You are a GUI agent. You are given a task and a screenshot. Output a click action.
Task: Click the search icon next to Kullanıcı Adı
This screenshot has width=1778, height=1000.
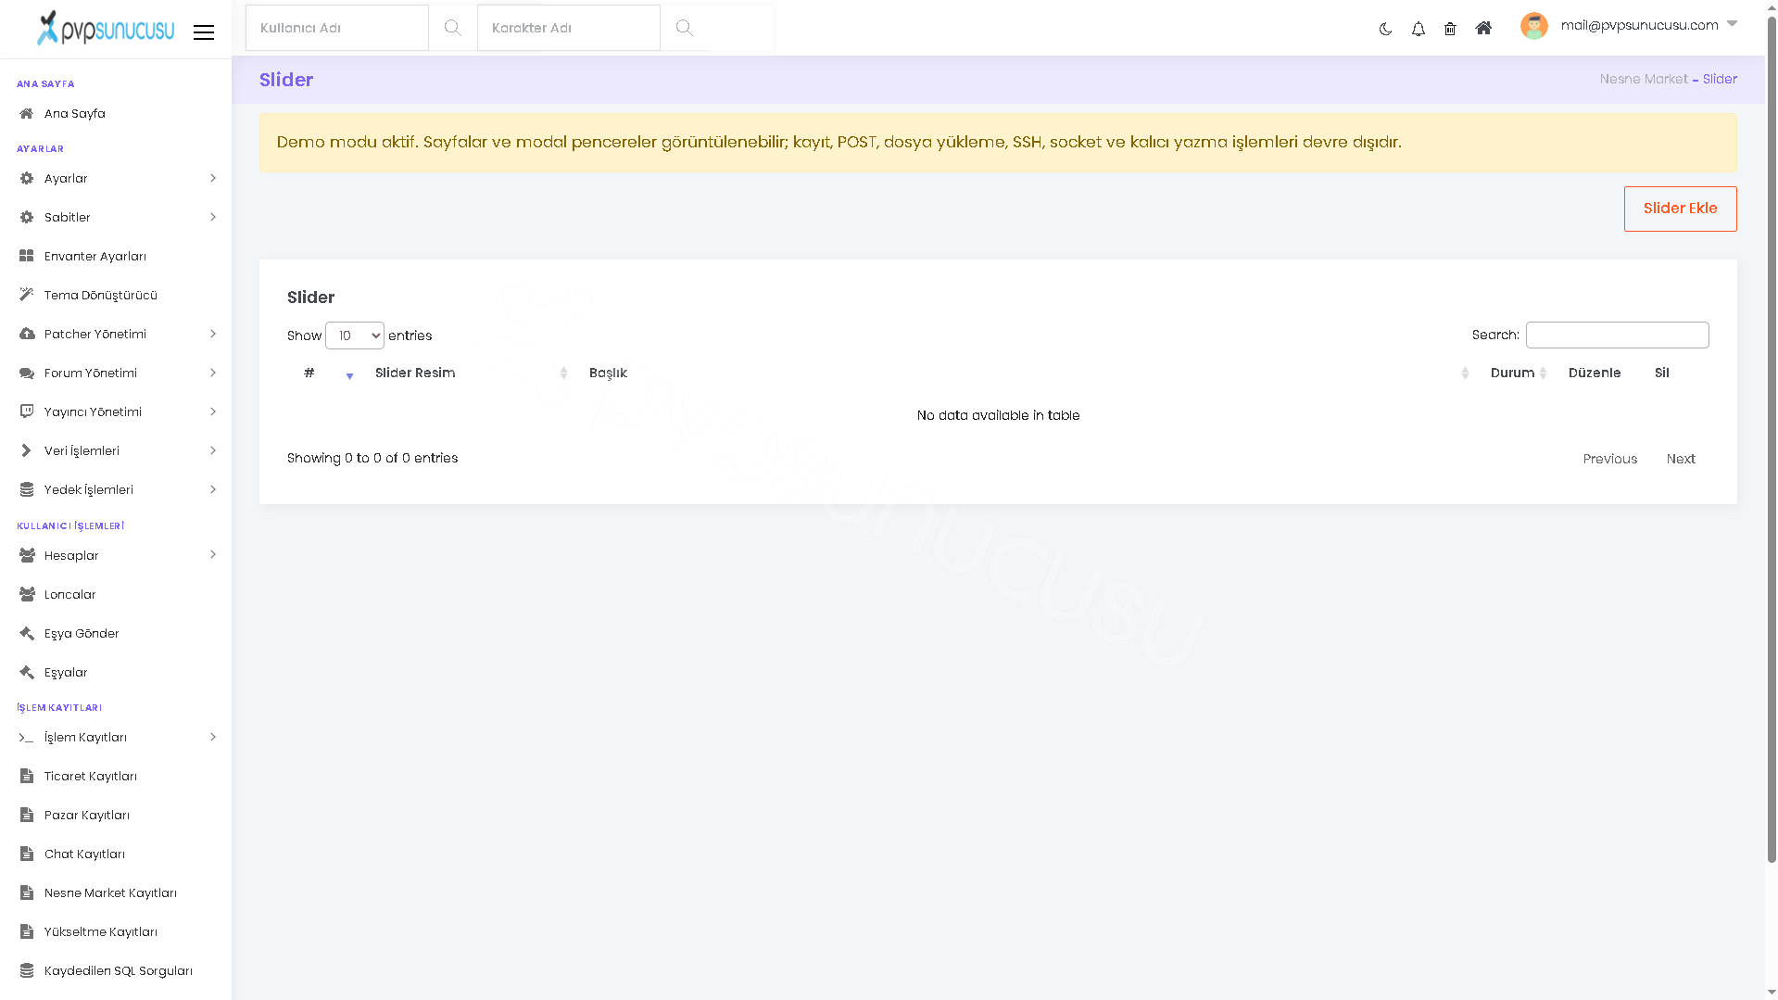[x=452, y=28]
